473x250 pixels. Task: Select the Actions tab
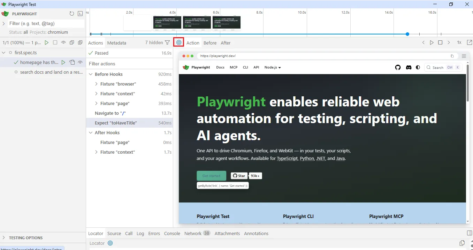pos(96,43)
